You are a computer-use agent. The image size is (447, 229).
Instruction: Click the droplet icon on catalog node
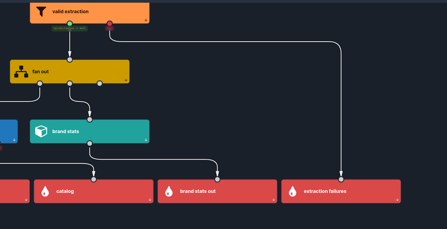coord(45,191)
